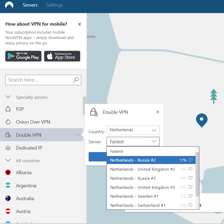Select Albania in the country list
Screen dimensions: 224x224
tap(41, 172)
